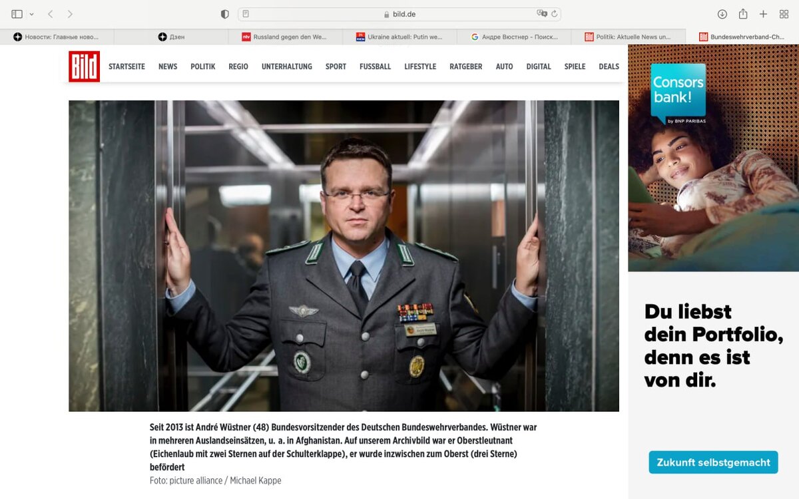Click the article photo of the officer

pos(344,256)
